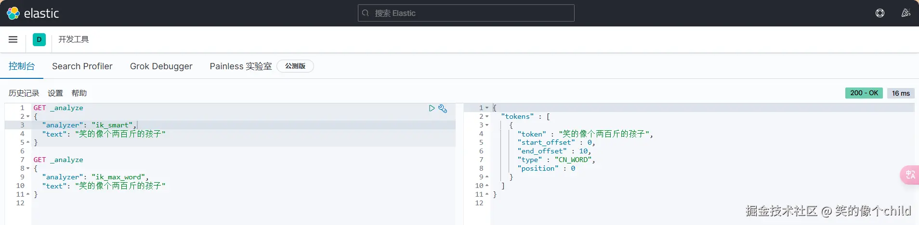919x225 pixels.
Task: Click the 帮助 help link
Action: coord(79,93)
